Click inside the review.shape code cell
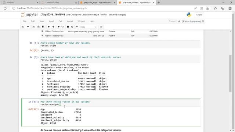 (x=120, y=44)
